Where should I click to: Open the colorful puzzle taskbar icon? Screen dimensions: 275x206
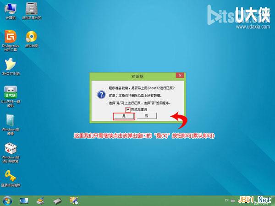point(74,201)
